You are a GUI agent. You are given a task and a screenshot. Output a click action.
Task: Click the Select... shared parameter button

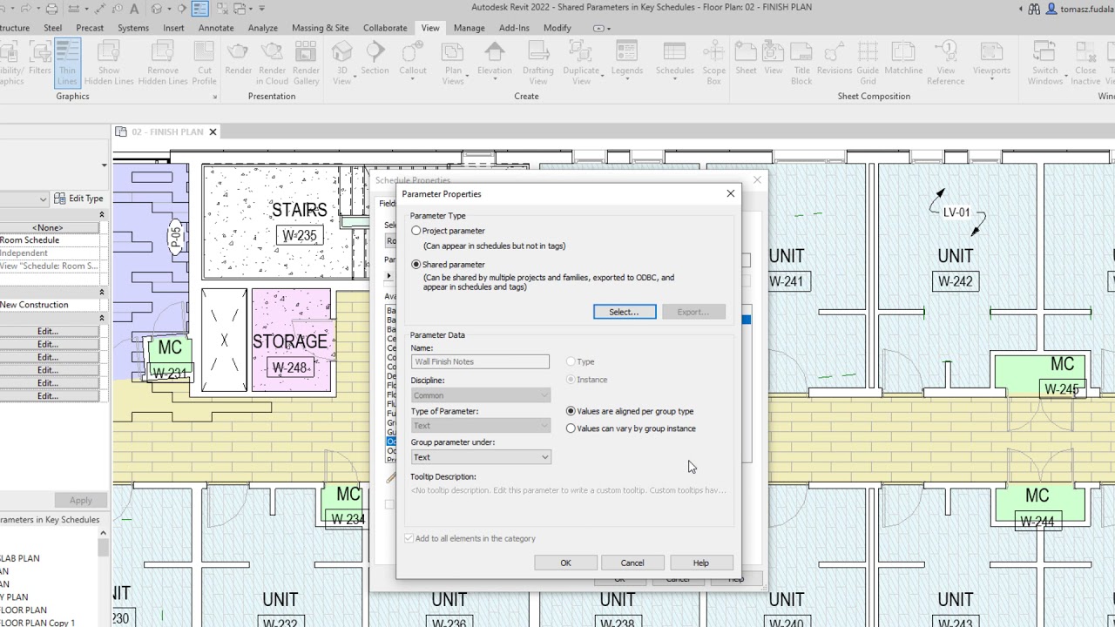tap(625, 312)
